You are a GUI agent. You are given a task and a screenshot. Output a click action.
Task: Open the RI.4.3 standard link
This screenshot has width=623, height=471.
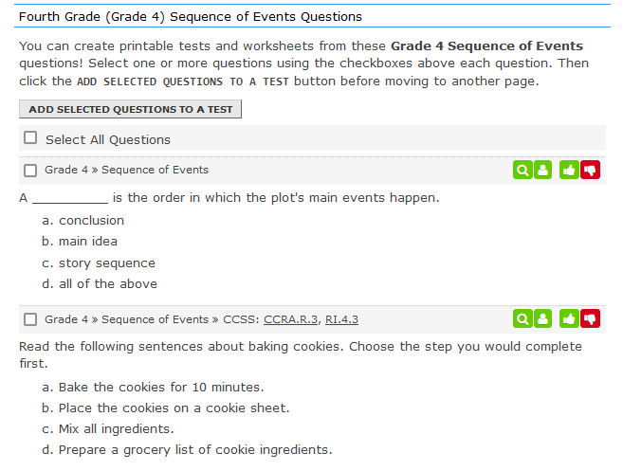coord(341,319)
